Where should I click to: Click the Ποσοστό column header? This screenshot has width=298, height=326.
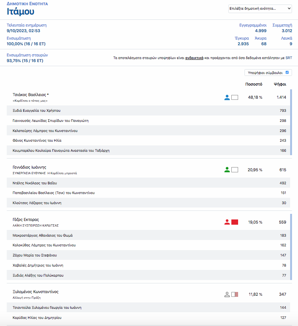click(x=253, y=84)
